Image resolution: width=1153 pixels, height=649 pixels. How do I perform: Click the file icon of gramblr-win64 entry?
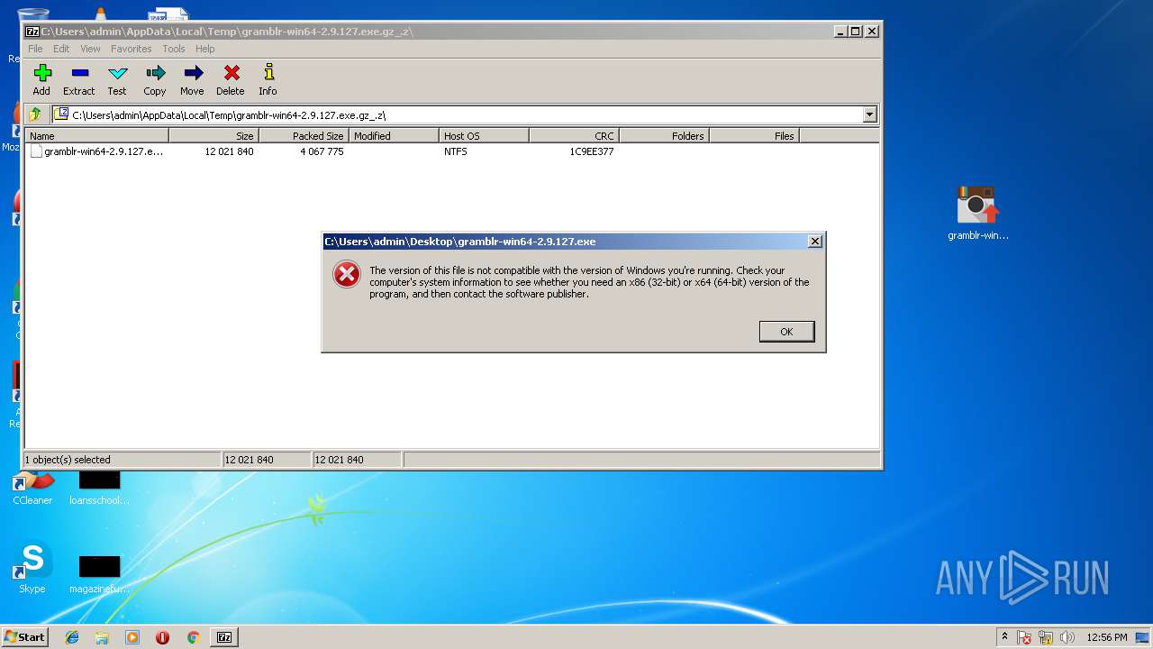coord(36,151)
